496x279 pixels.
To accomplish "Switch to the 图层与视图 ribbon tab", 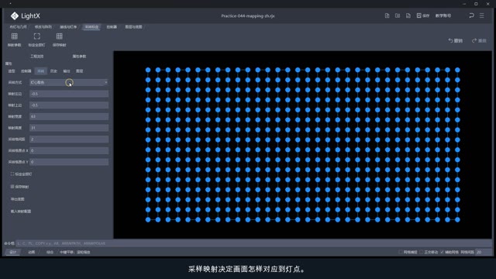I will (x=133, y=27).
